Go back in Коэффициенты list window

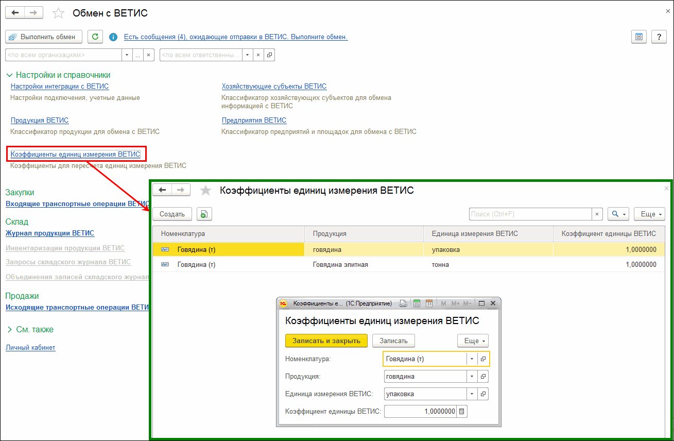tap(162, 190)
